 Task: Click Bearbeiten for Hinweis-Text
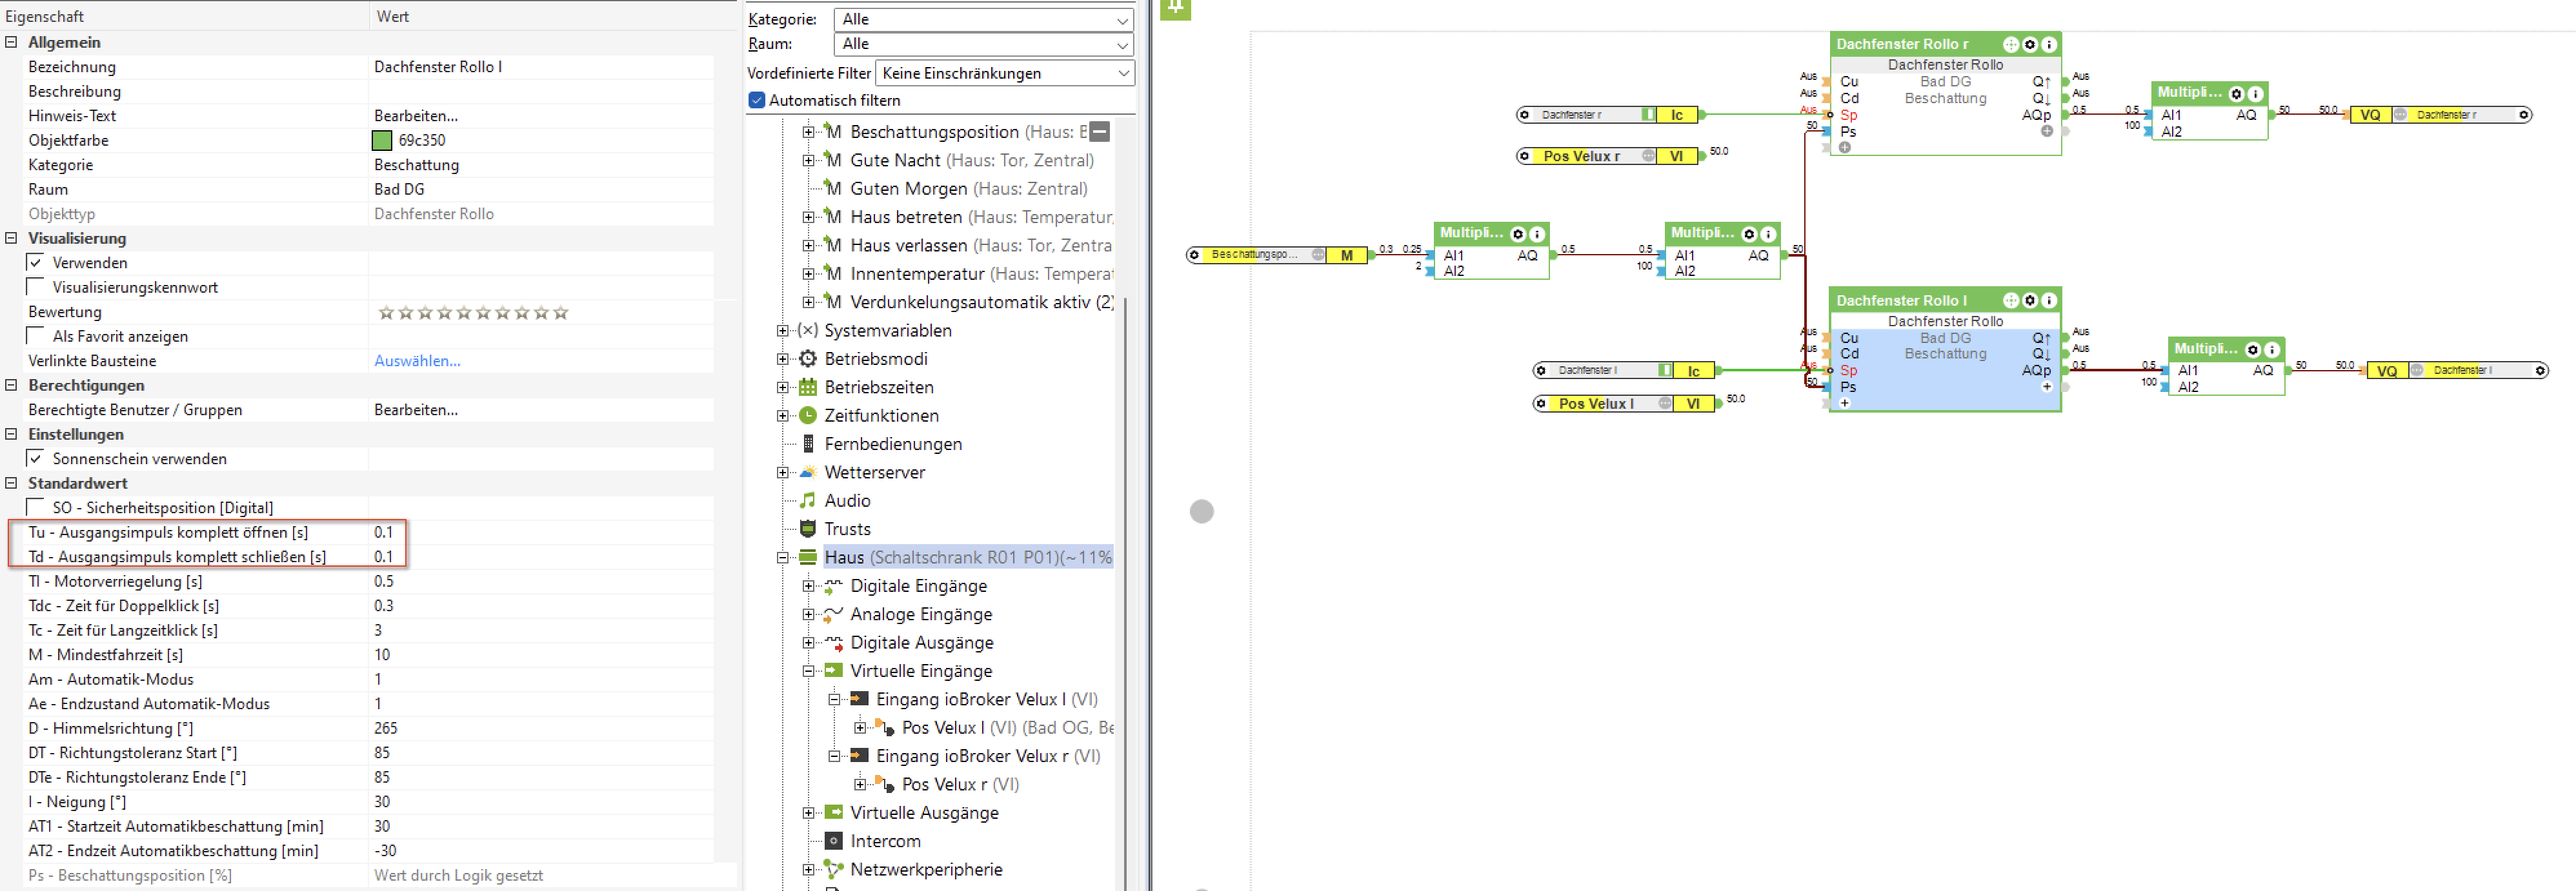[x=416, y=116]
